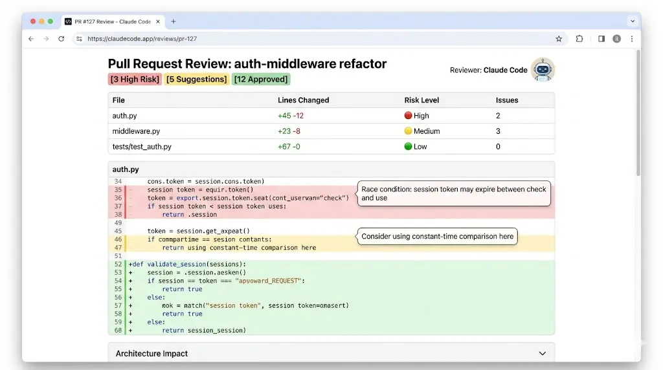
Task: Click the Architecture Impact heading text
Action: [x=152, y=354]
